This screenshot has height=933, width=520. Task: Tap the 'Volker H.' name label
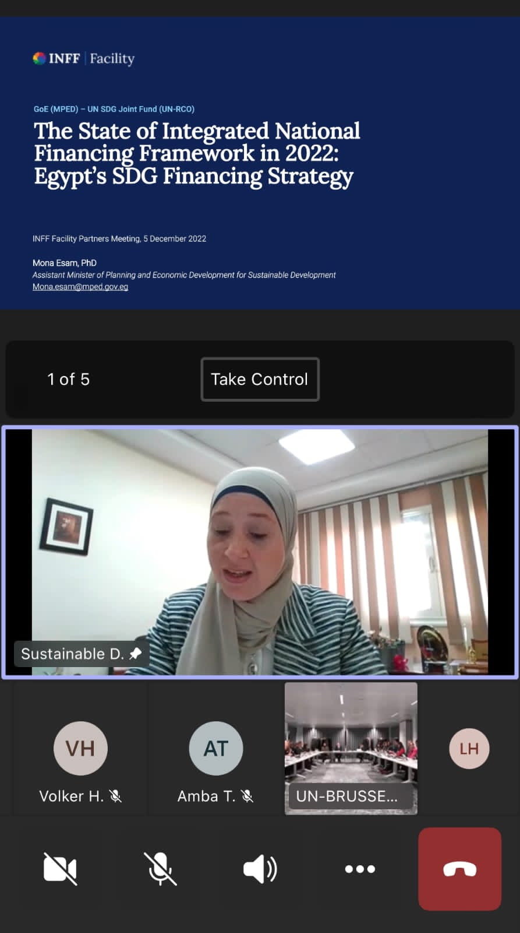[x=71, y=796]
